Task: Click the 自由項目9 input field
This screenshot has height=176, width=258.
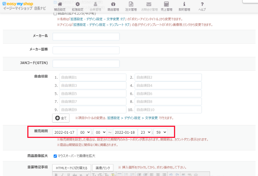Action: (x=93, y=110)
